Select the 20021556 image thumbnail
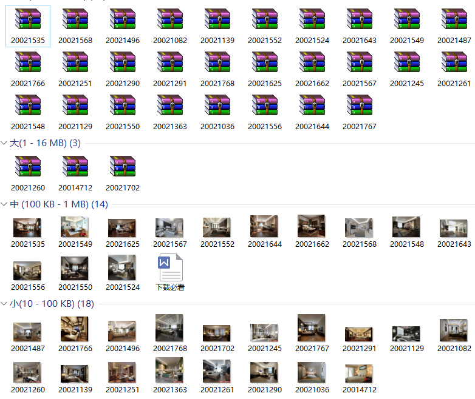The width and height of the screenshot is (475, 399). point(27,271)
